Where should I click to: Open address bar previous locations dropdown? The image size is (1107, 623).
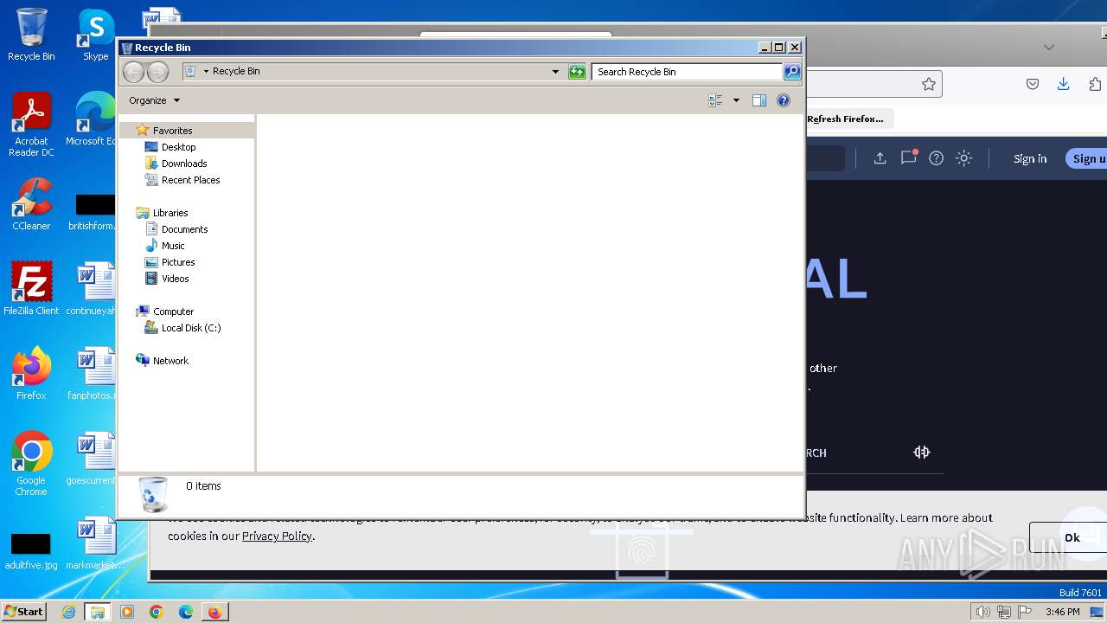coord(555,72)
